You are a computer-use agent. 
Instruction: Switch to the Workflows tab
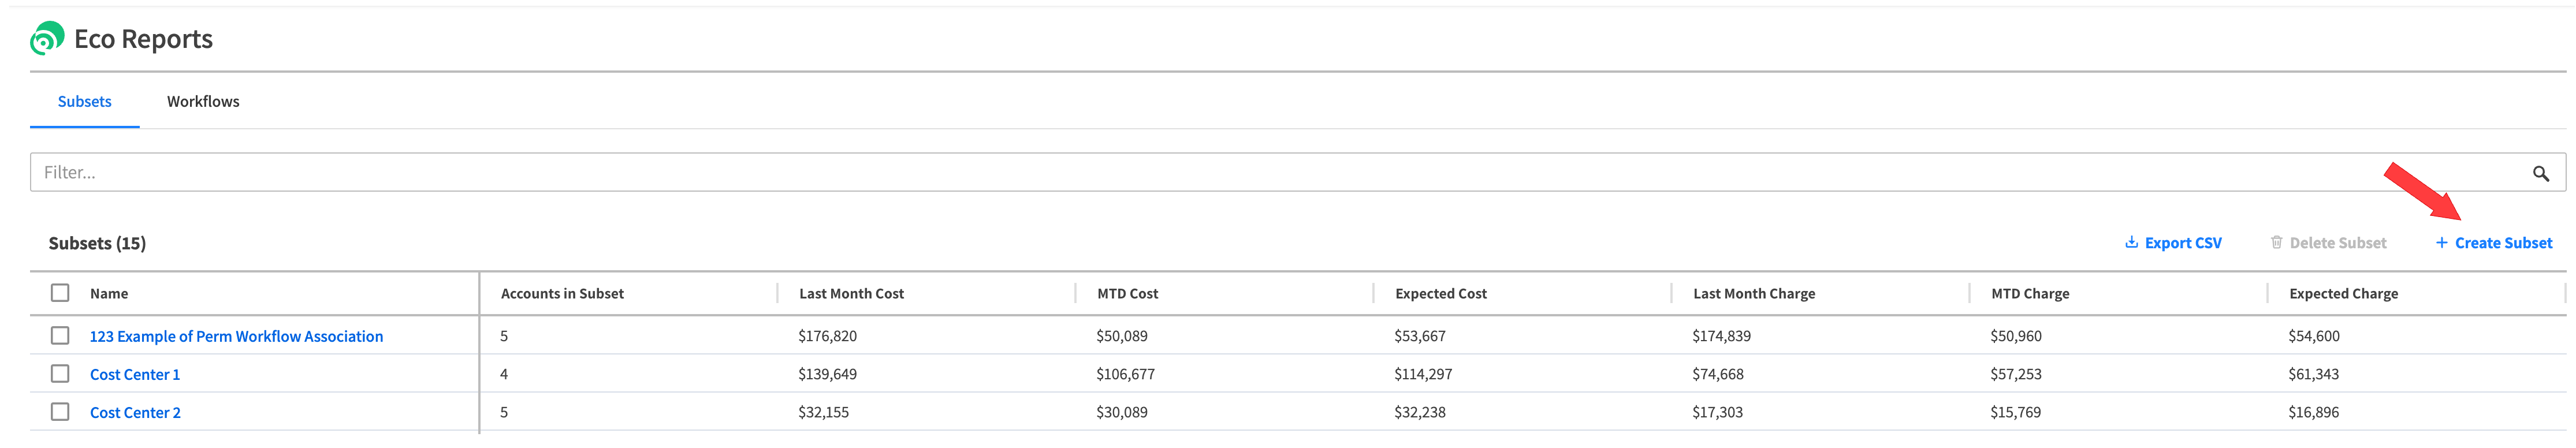click(203, 102)
